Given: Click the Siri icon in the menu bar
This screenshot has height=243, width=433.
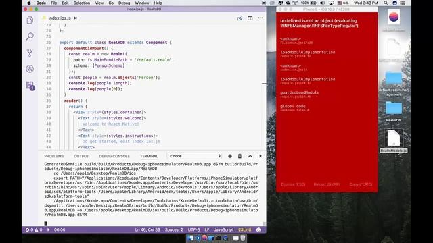Looking at the screenshot, I should [394, 3].
